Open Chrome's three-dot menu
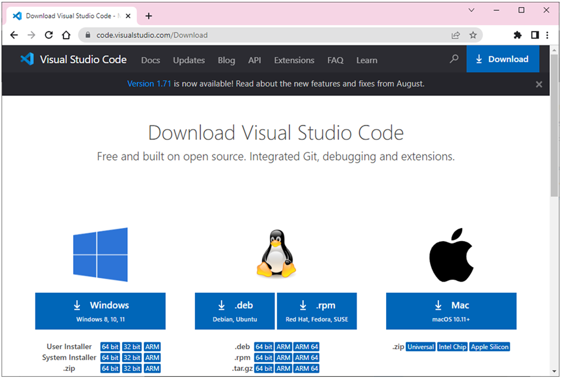561x378 pixels. click(547, 35)
